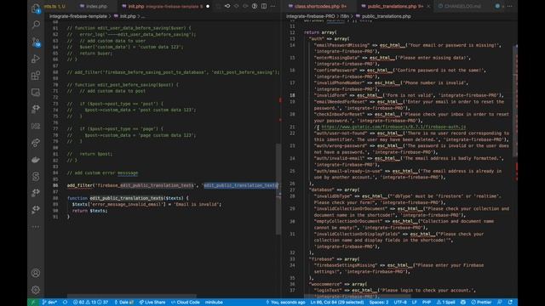The width and height of the screenshot is (545, 306).
Task: Click the sync changes icon in status bar
Action: (x=65, y=303)
